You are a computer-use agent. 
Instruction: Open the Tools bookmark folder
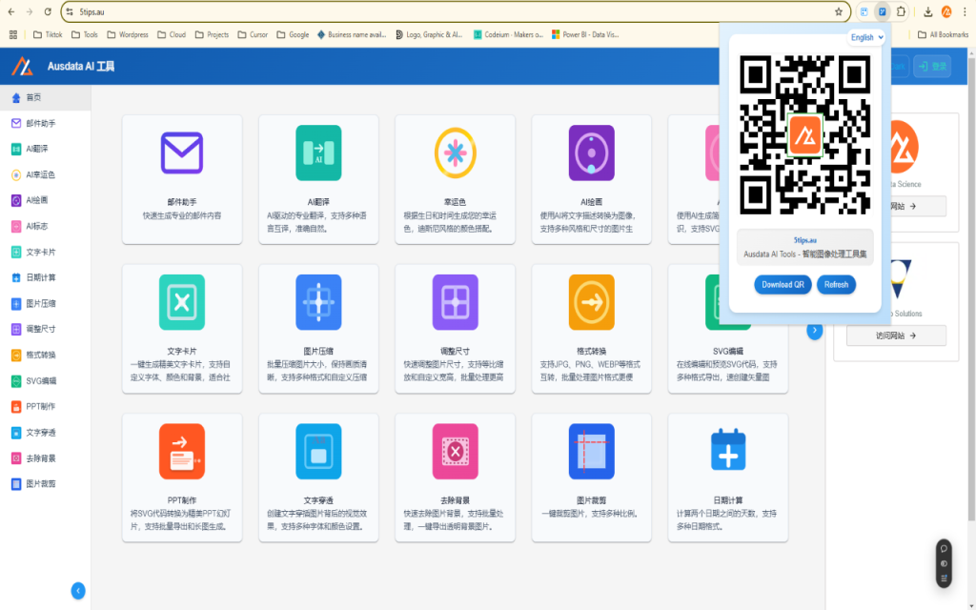[85, 35]
